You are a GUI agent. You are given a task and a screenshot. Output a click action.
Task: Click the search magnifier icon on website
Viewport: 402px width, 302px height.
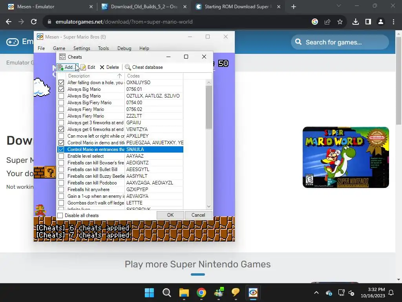298,42
